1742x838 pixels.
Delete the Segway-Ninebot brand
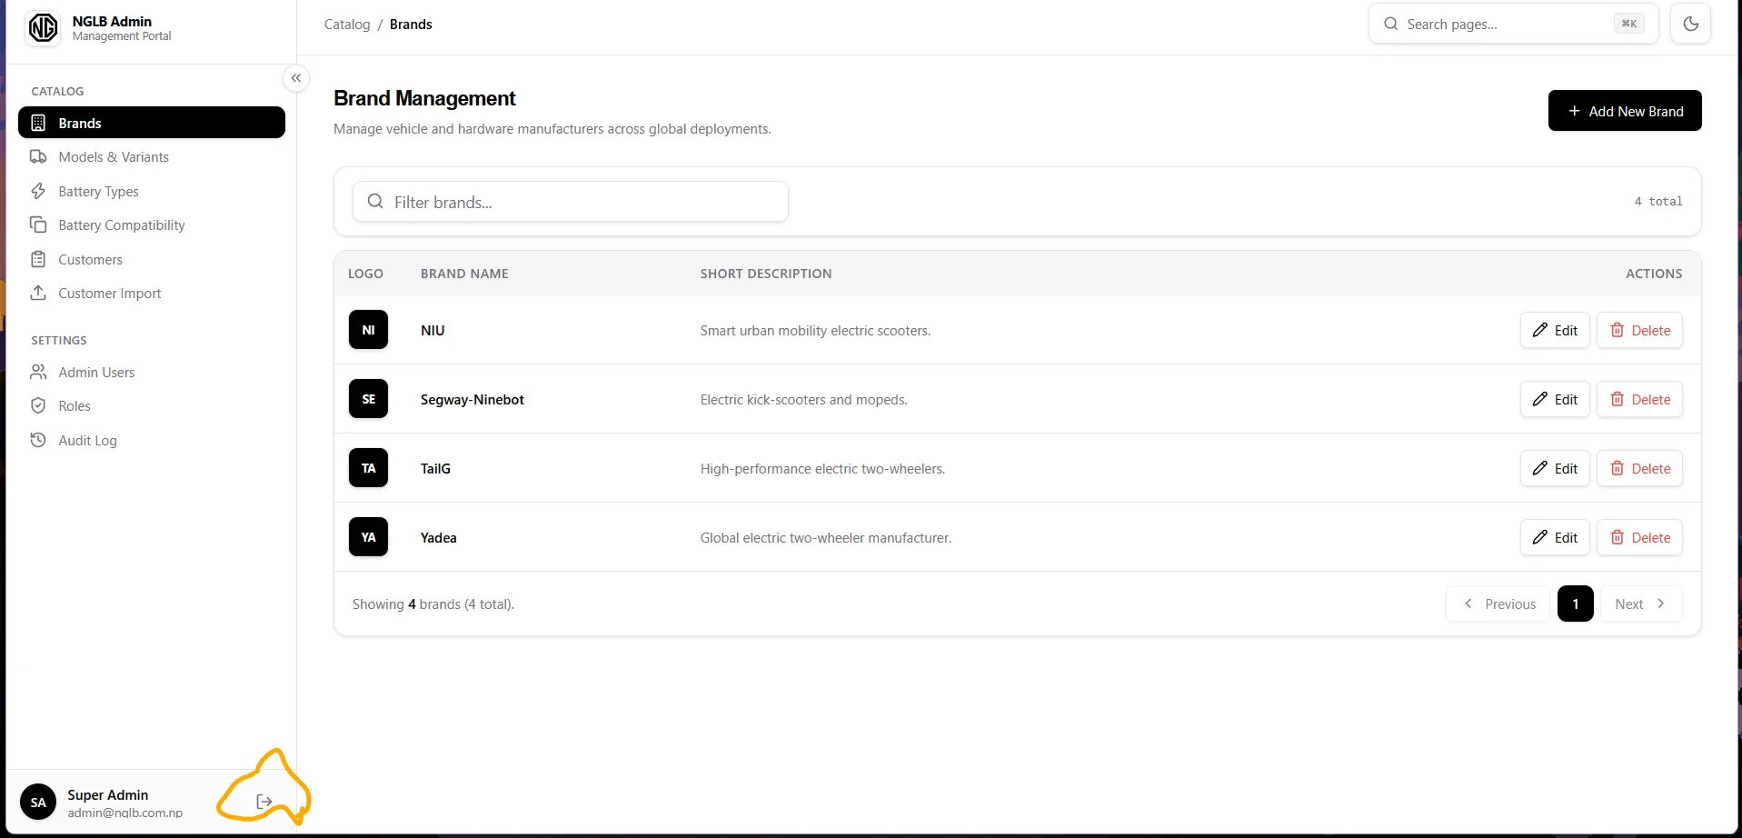[1640, 399]
